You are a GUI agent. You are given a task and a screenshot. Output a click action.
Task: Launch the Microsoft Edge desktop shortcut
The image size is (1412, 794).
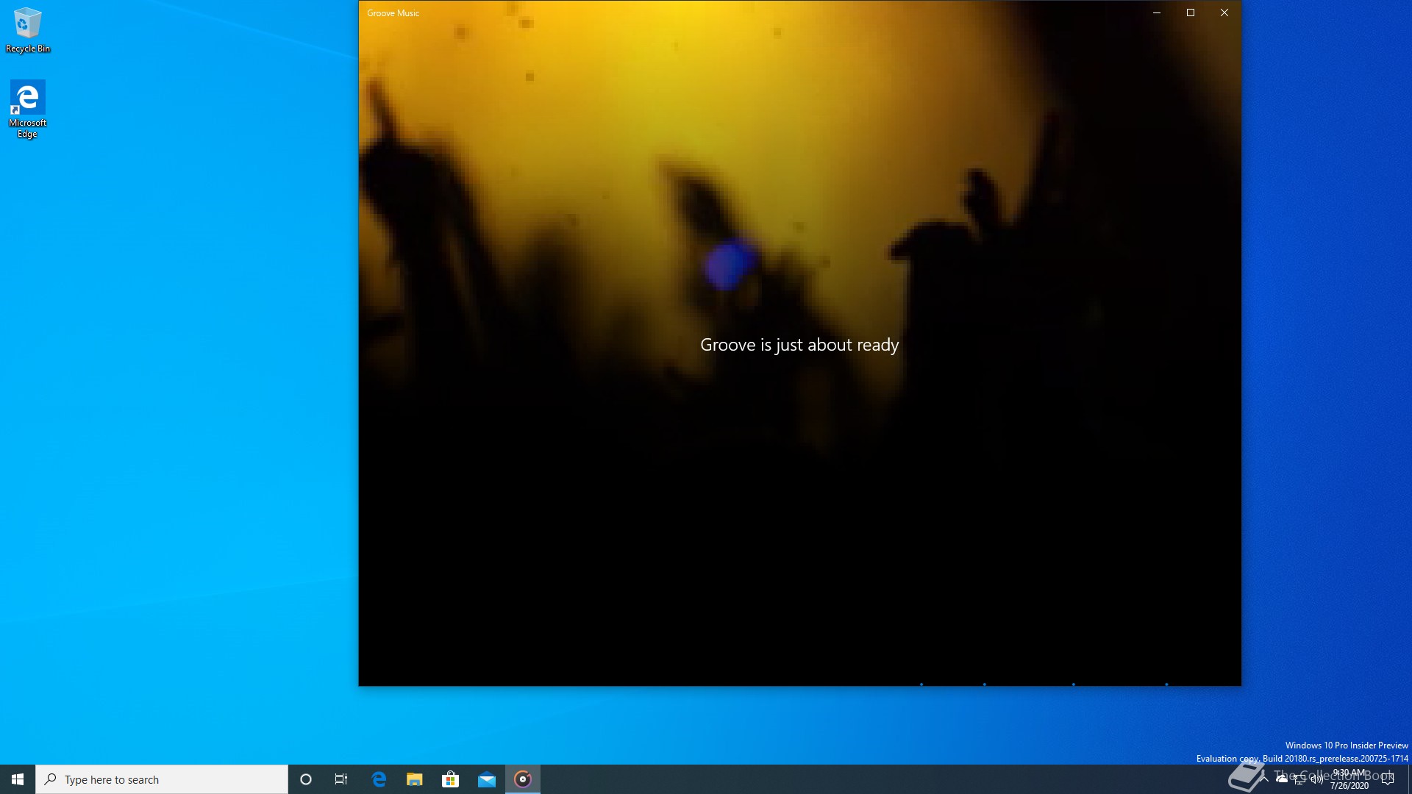27,109
